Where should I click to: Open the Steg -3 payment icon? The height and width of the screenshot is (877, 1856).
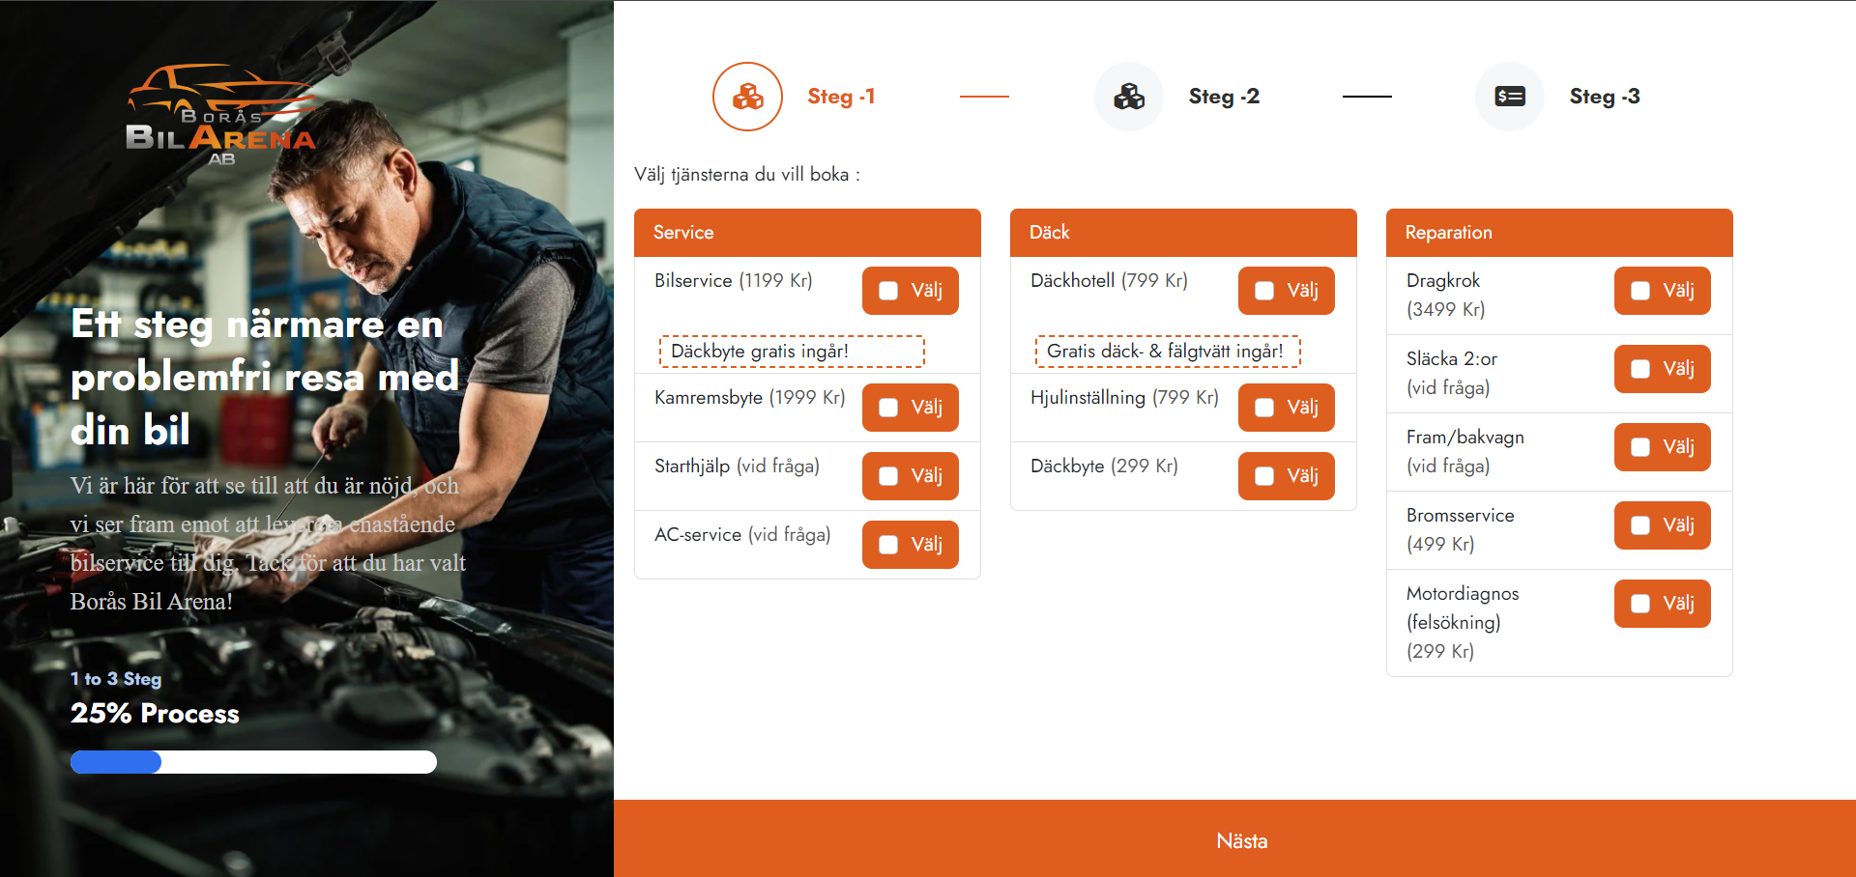click(x=1509, y=97)
